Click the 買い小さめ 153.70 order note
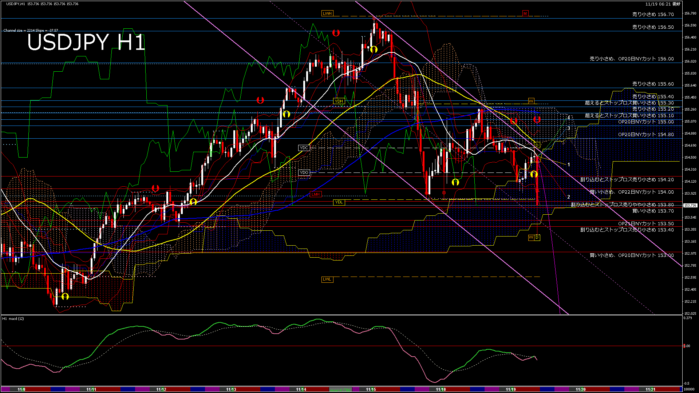 (x=653, y=211)
